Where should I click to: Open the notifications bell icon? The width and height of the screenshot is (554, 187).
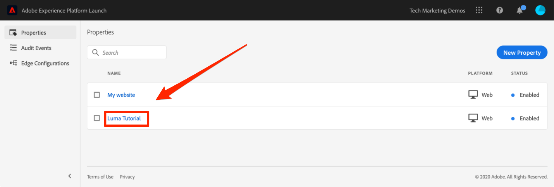pos(520,10)
